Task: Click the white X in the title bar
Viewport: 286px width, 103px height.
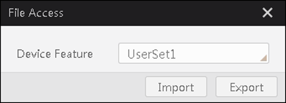Action: coord(267,13)
